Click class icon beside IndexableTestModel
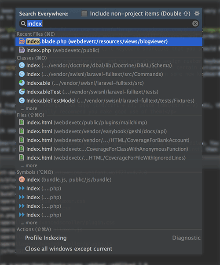Screen dimensions: 220x265 (x=22, y=101)
